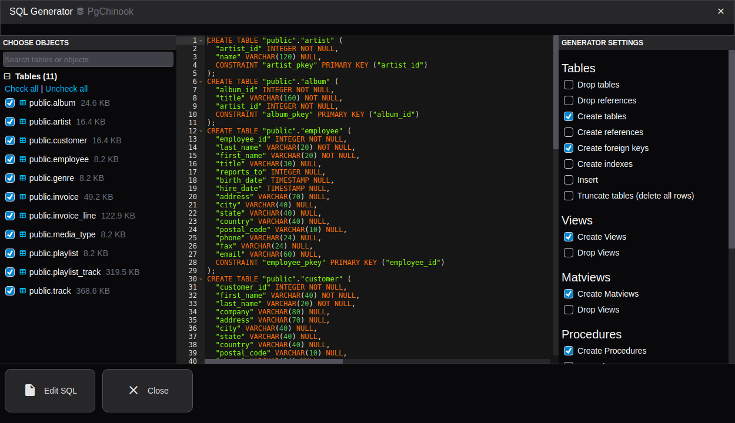Enable the Drop tables option
Screen dimensions: 735x423
click(x=569, y=85)
